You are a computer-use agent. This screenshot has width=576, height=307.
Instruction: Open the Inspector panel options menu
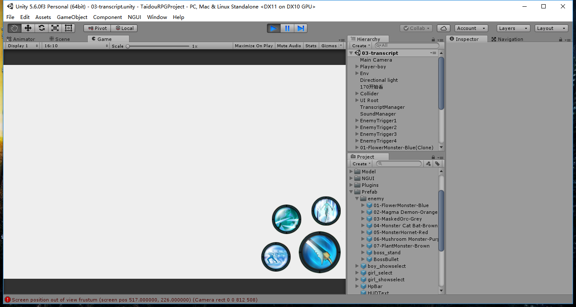tap(568, 39)
